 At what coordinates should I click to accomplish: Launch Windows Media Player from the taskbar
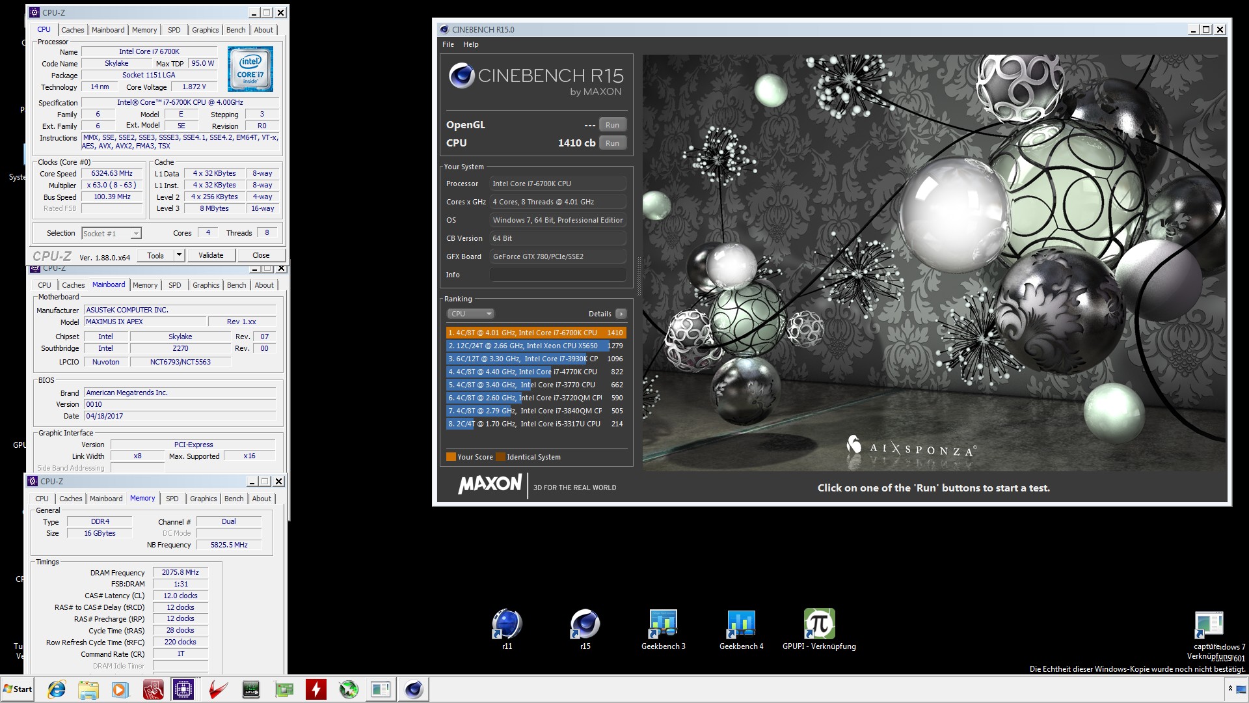point(120,689)
